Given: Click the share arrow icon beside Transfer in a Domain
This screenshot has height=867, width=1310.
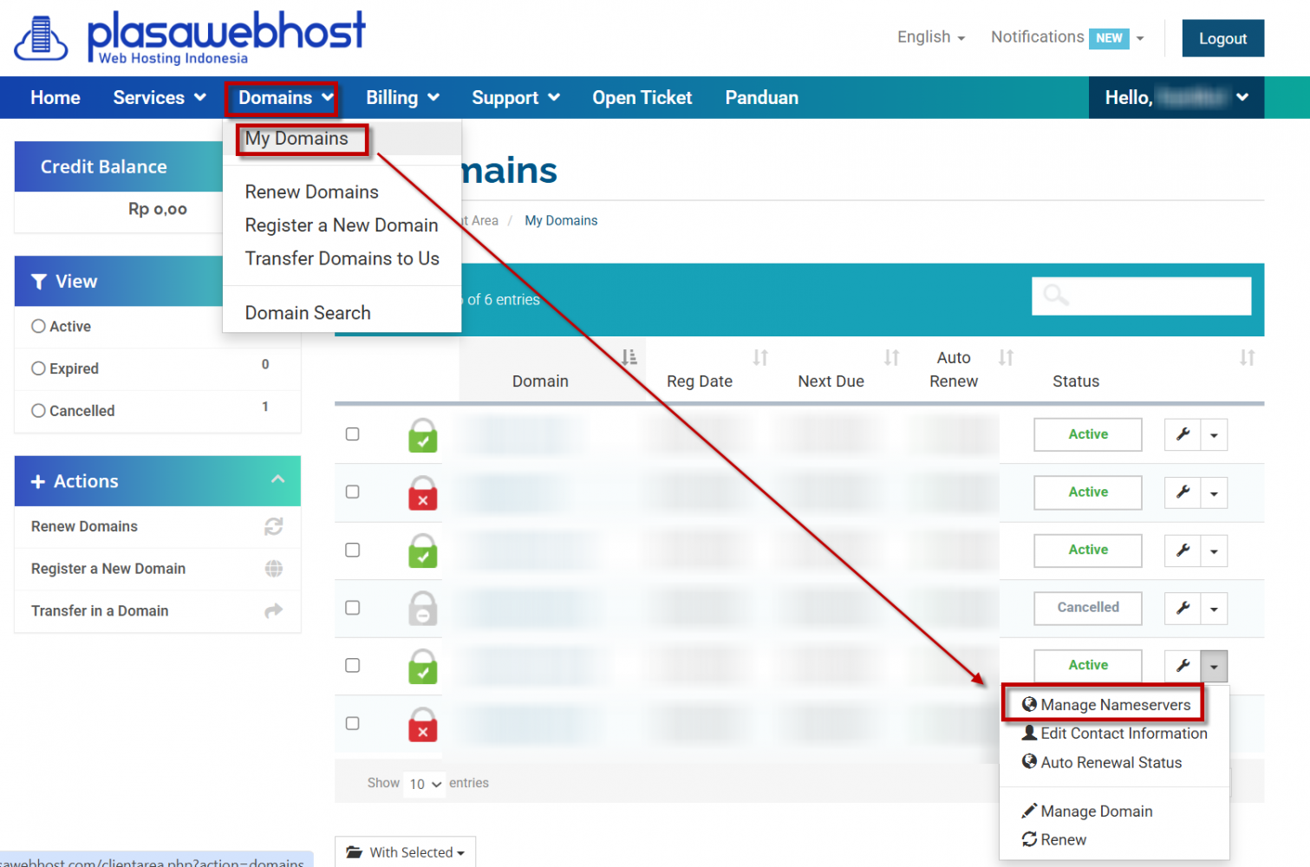Looking at the screenshot, I should [x=274, y=611].
